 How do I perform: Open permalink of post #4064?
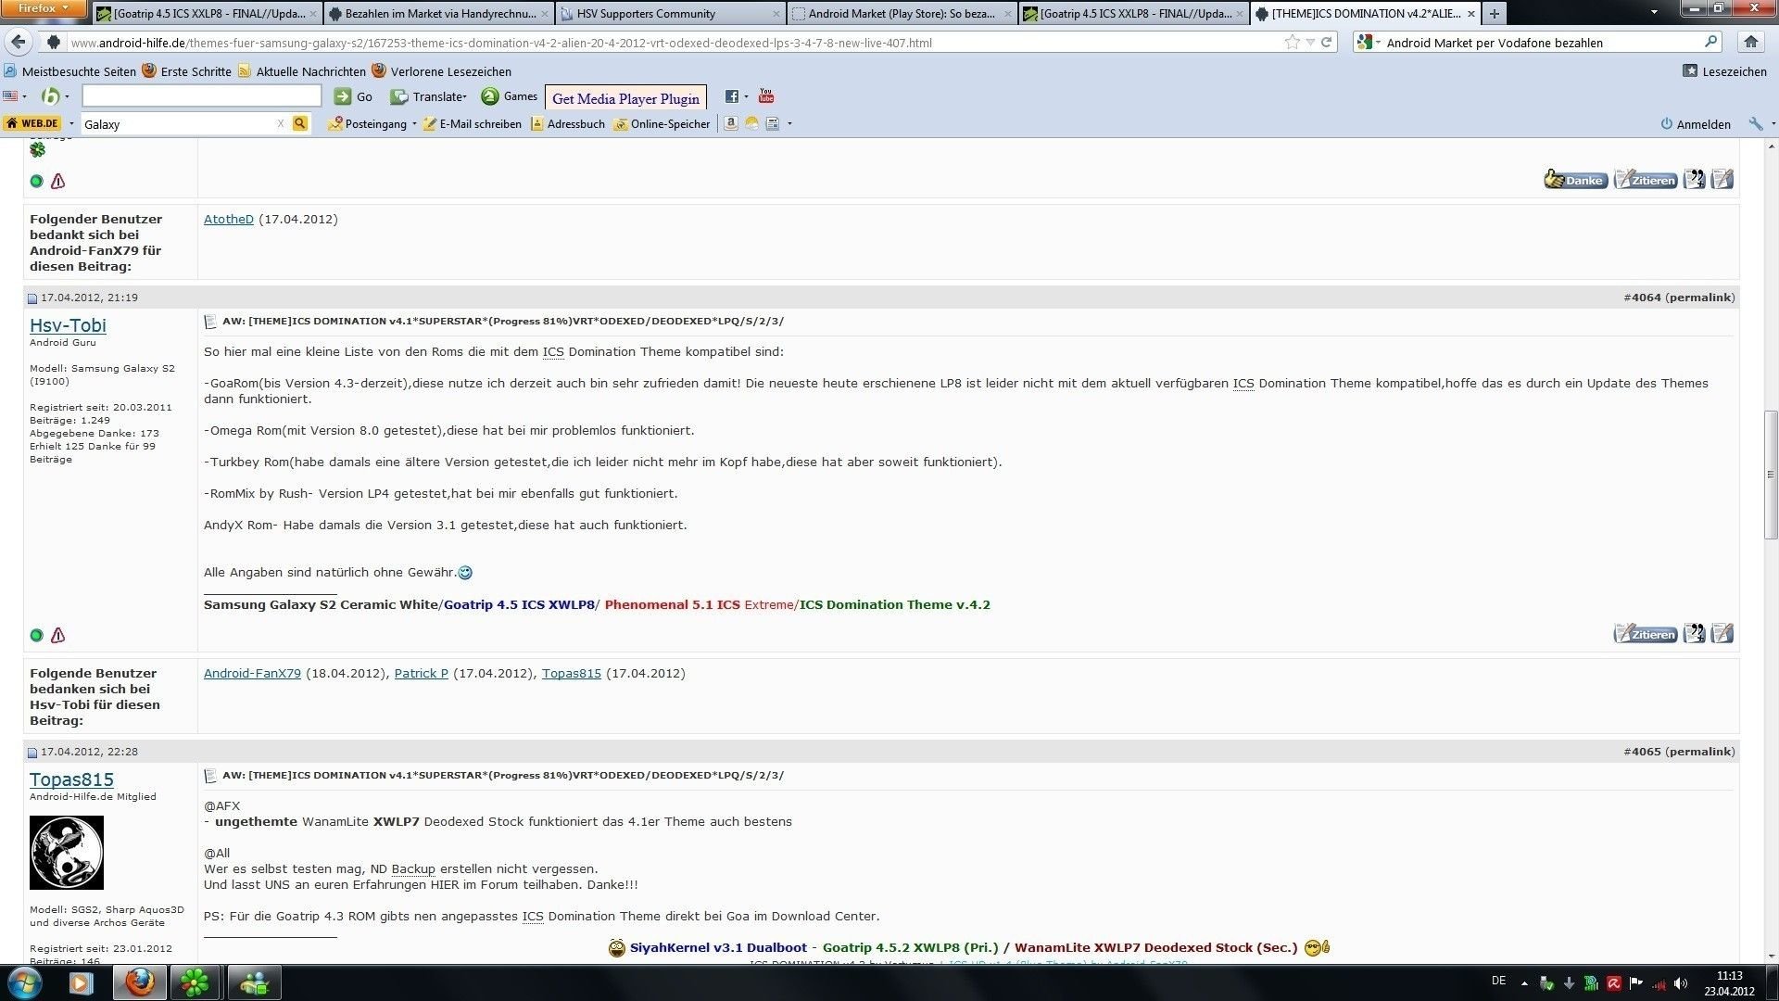pos(1699,298)
